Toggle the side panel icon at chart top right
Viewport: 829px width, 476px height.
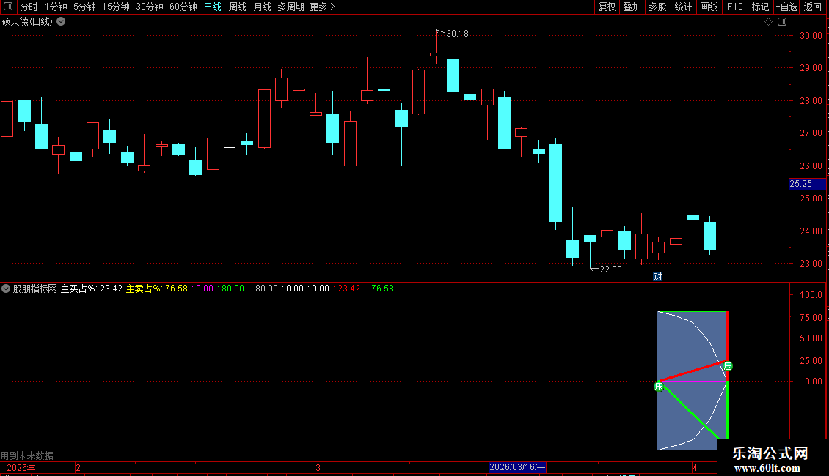point(782,22)
